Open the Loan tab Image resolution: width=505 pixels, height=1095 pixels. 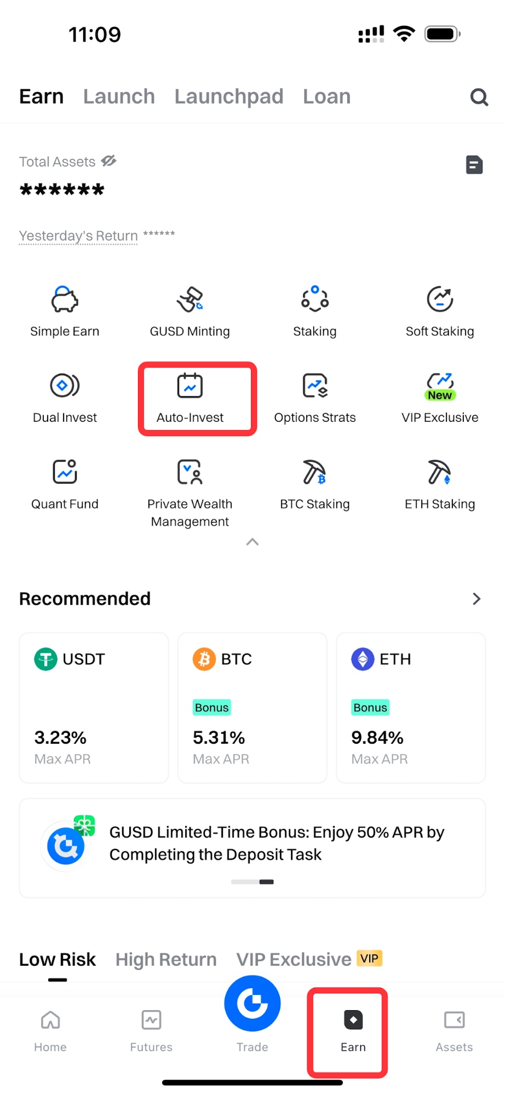pyautogui.click(x=326, y=97)
